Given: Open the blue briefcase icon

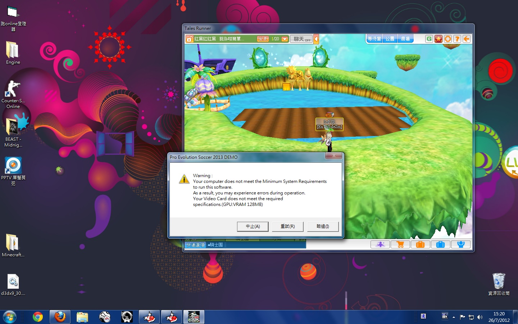Looking at the screenshot, I should (x=440, y=245).
